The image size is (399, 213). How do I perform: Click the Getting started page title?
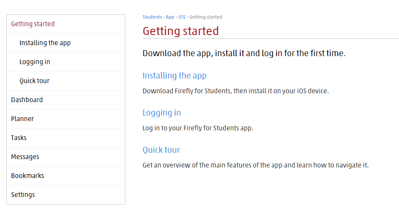(181, 31)
